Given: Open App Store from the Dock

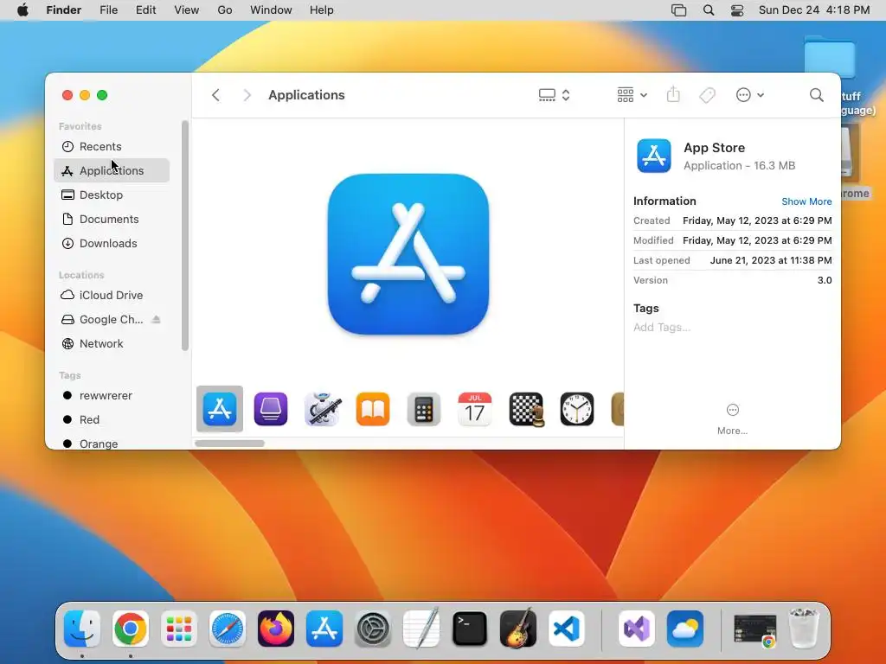Looking at the screenshot, I should (x=324, y=629).
